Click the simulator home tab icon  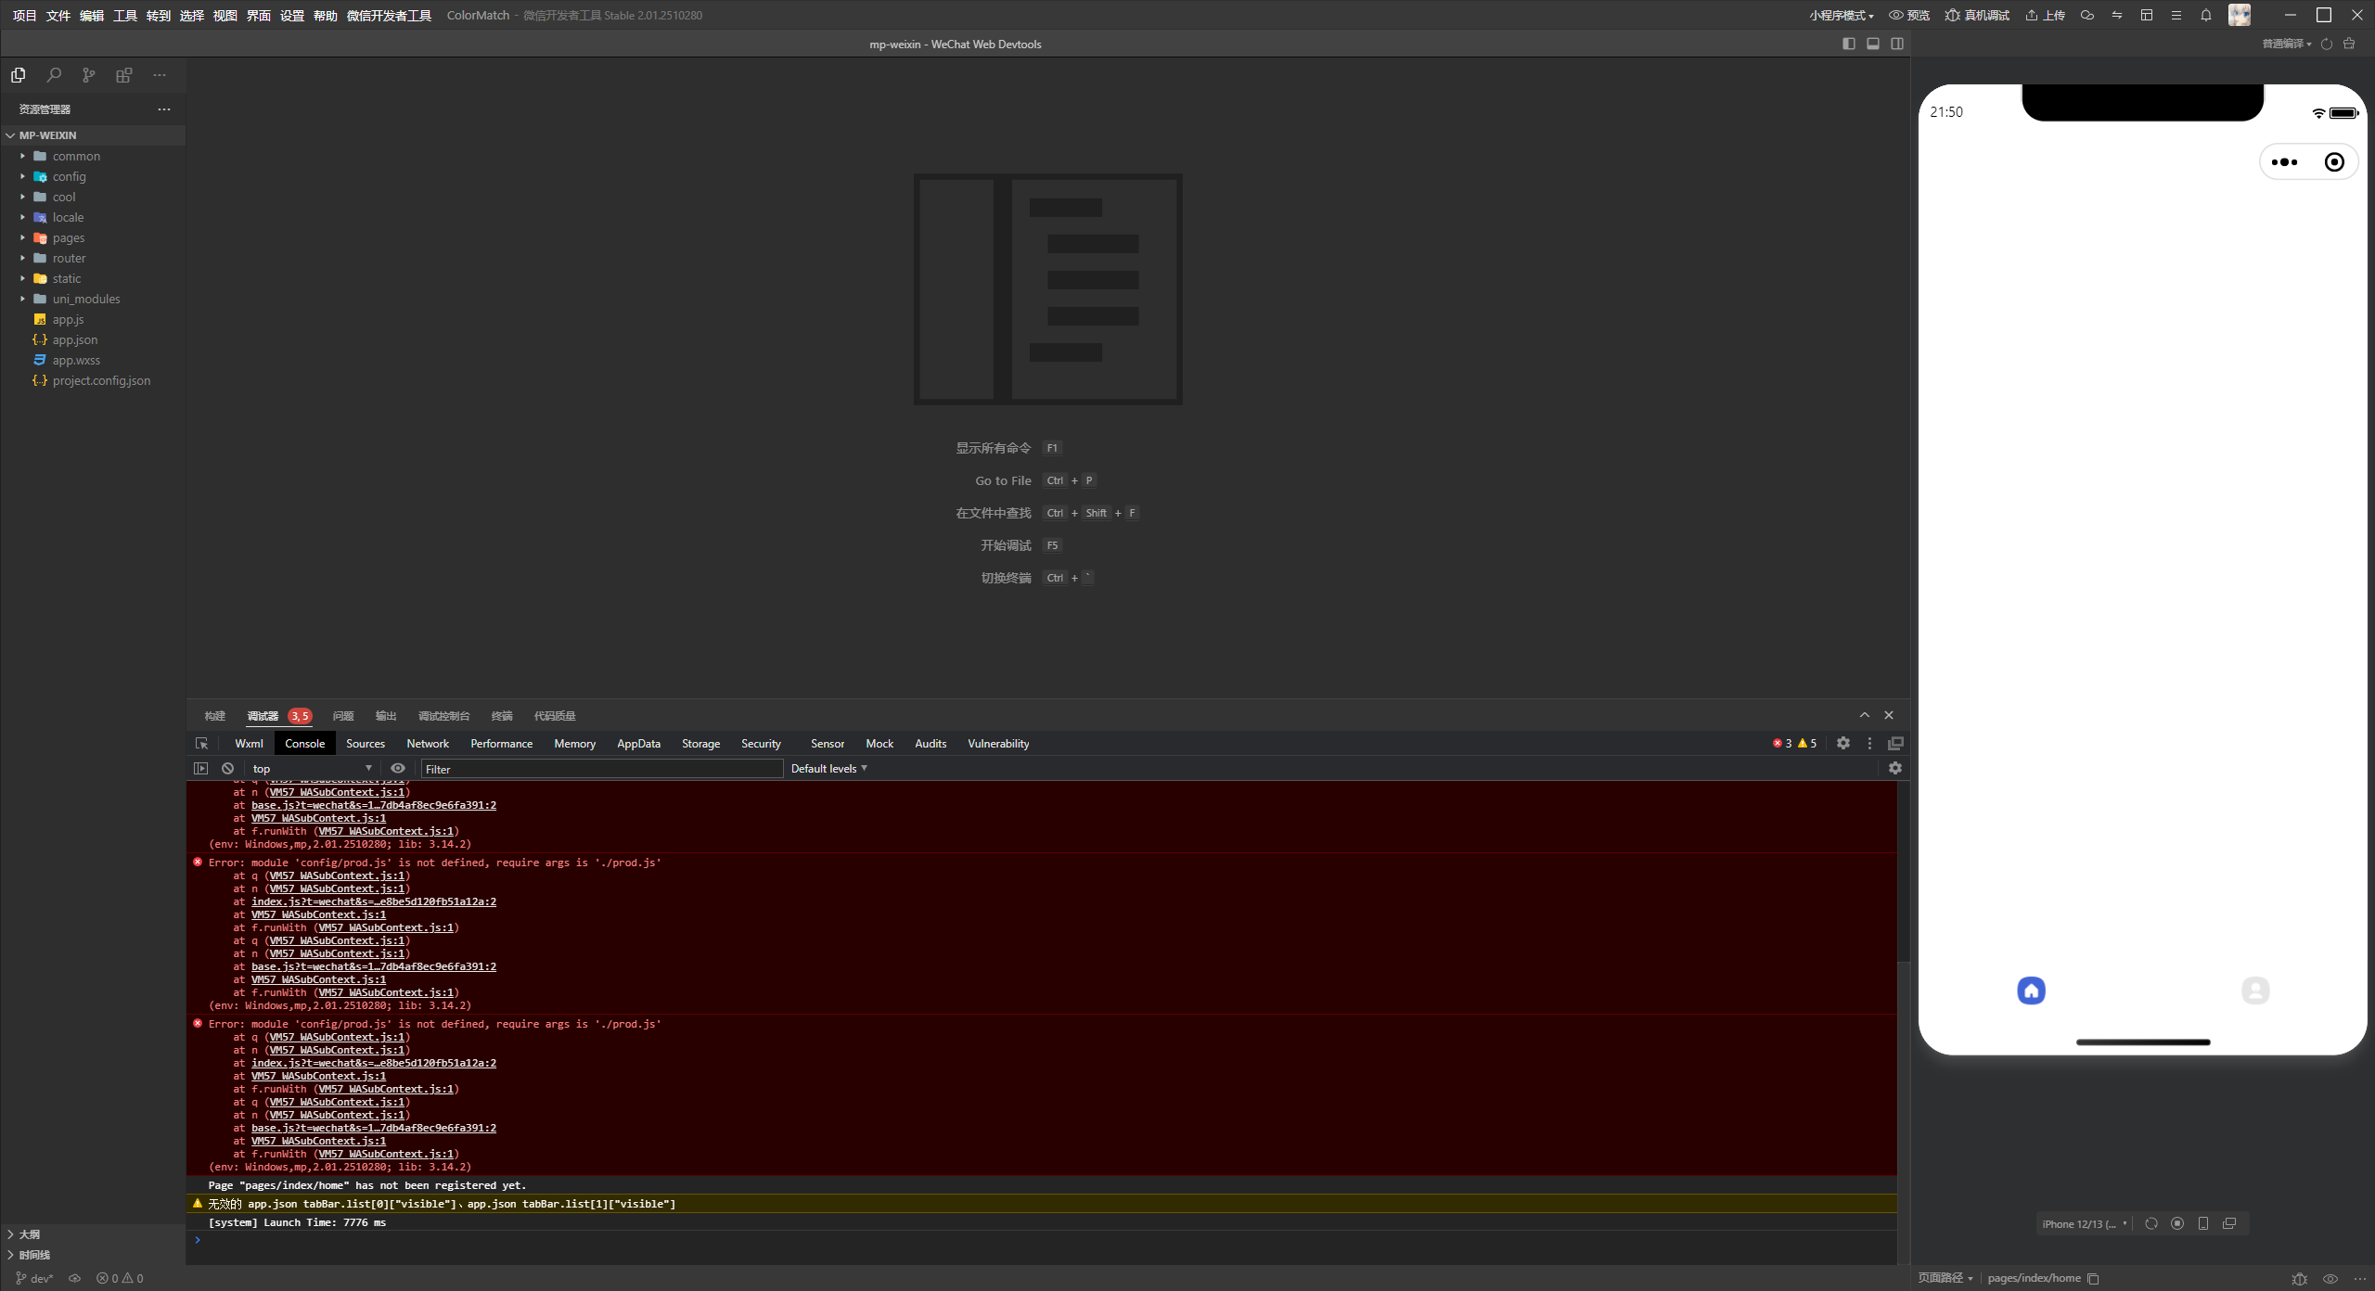(2031, 991)
